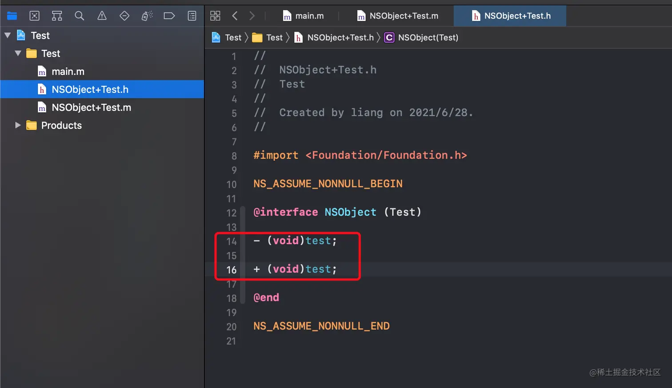Click the (Test) category name in code
The image size is (672, 388).
point(402,212)
